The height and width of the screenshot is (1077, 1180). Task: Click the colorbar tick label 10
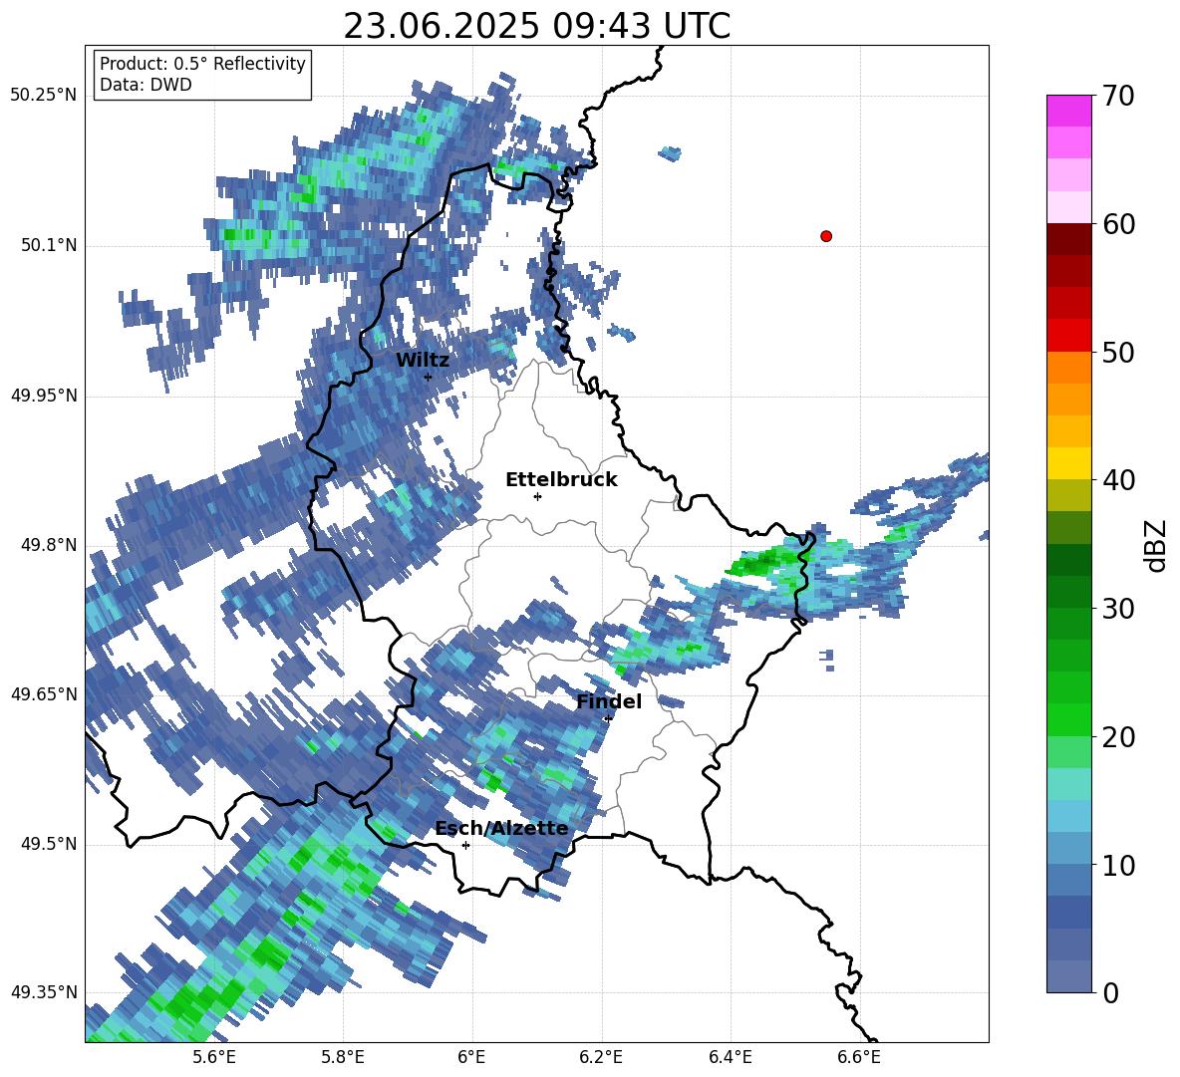click(1118, 865)
